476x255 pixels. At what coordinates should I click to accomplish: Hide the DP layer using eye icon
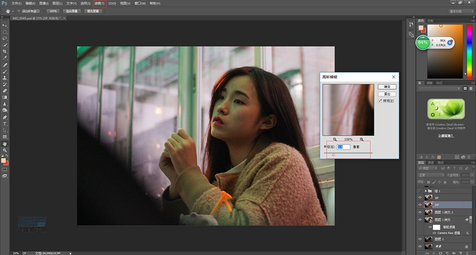pyautogui.click(x=420, y=205)
